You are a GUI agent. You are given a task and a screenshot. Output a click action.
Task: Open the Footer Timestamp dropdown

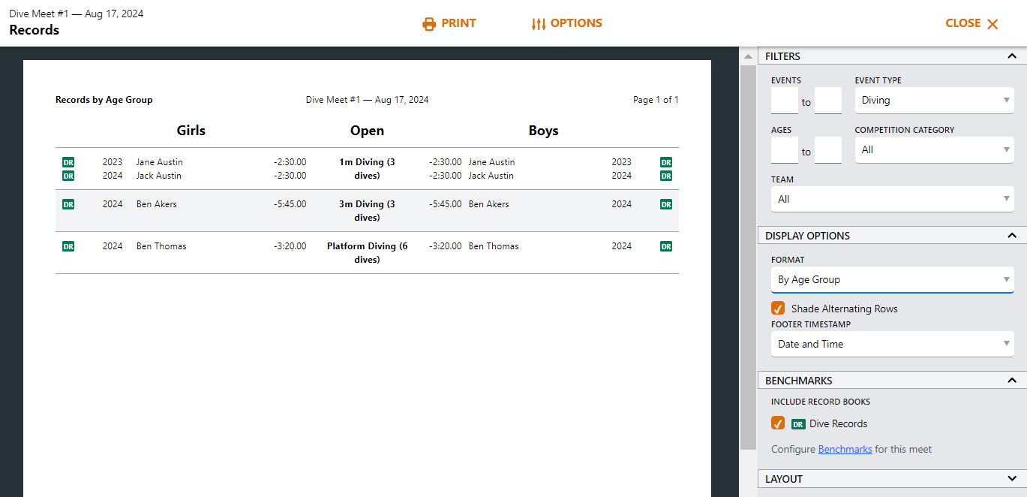tap(892, 345)
